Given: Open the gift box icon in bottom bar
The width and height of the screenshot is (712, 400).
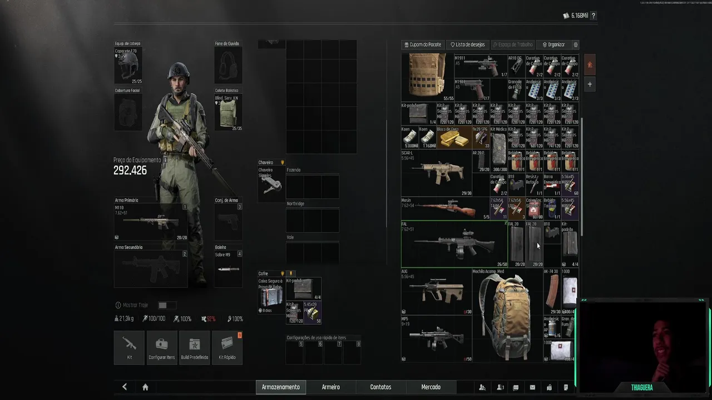Looking at the screenshot, I should coord(549,387).
